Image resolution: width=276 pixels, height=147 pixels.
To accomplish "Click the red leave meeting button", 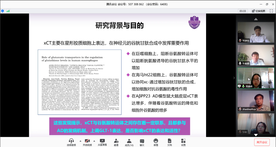I will click(262, 142).
